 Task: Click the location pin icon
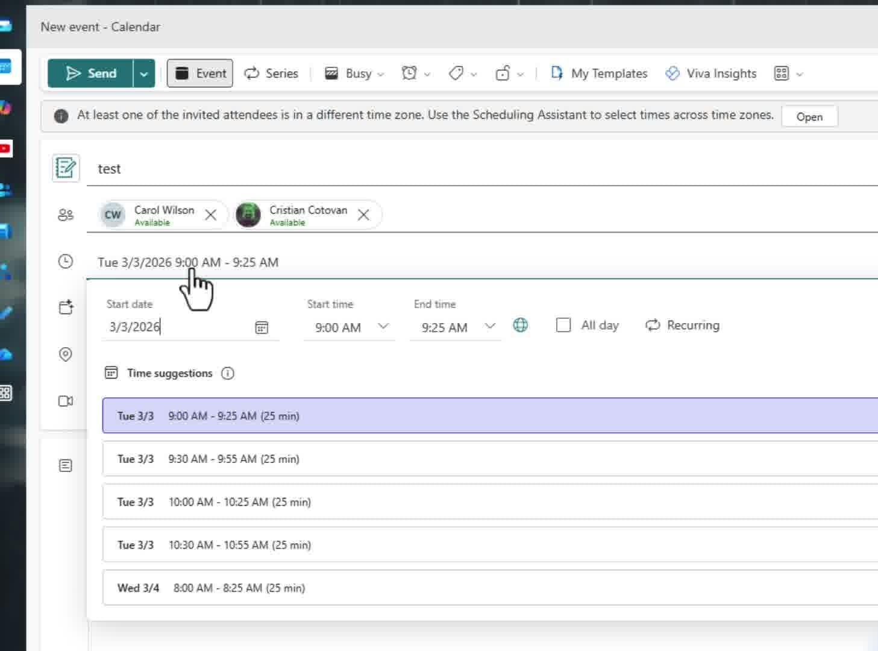(65, 355)
